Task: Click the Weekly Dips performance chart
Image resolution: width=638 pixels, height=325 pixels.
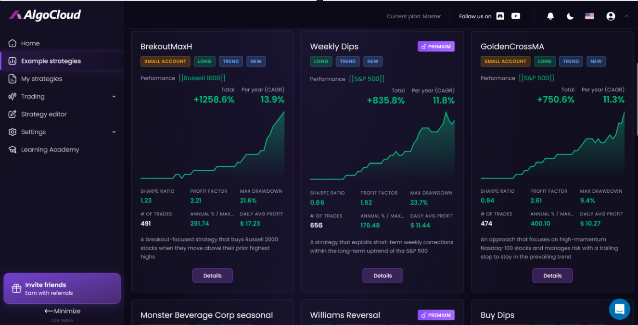Action: 383,145
